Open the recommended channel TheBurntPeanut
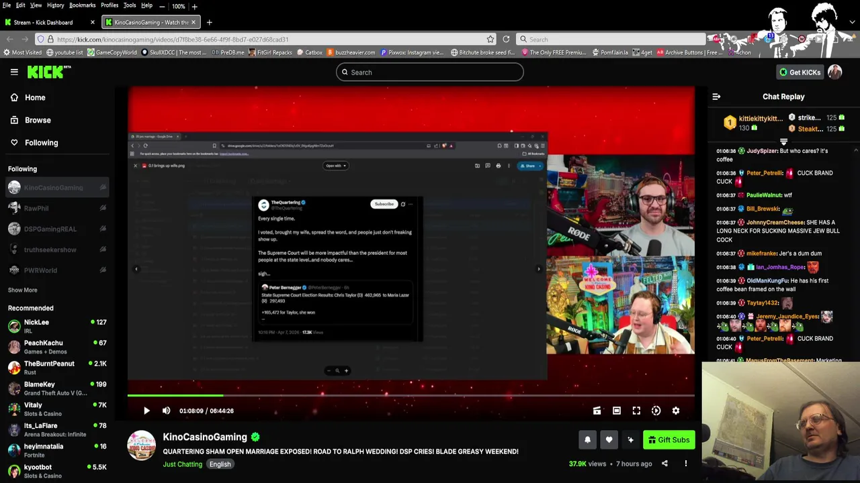This screenshot has height=483, width=860. click(57, 368)
